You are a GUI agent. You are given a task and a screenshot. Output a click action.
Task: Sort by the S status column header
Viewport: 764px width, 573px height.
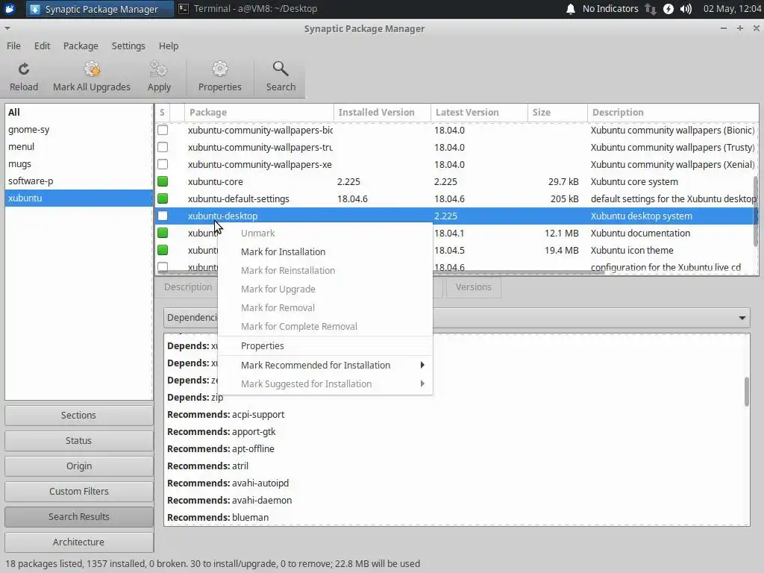click(162, 113)
